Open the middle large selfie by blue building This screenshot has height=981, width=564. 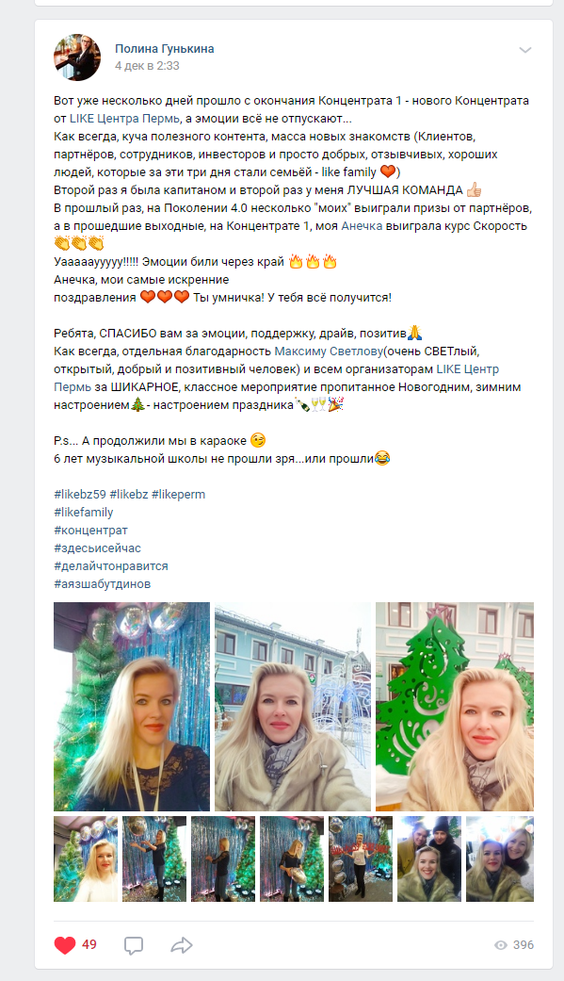[293, 707]
